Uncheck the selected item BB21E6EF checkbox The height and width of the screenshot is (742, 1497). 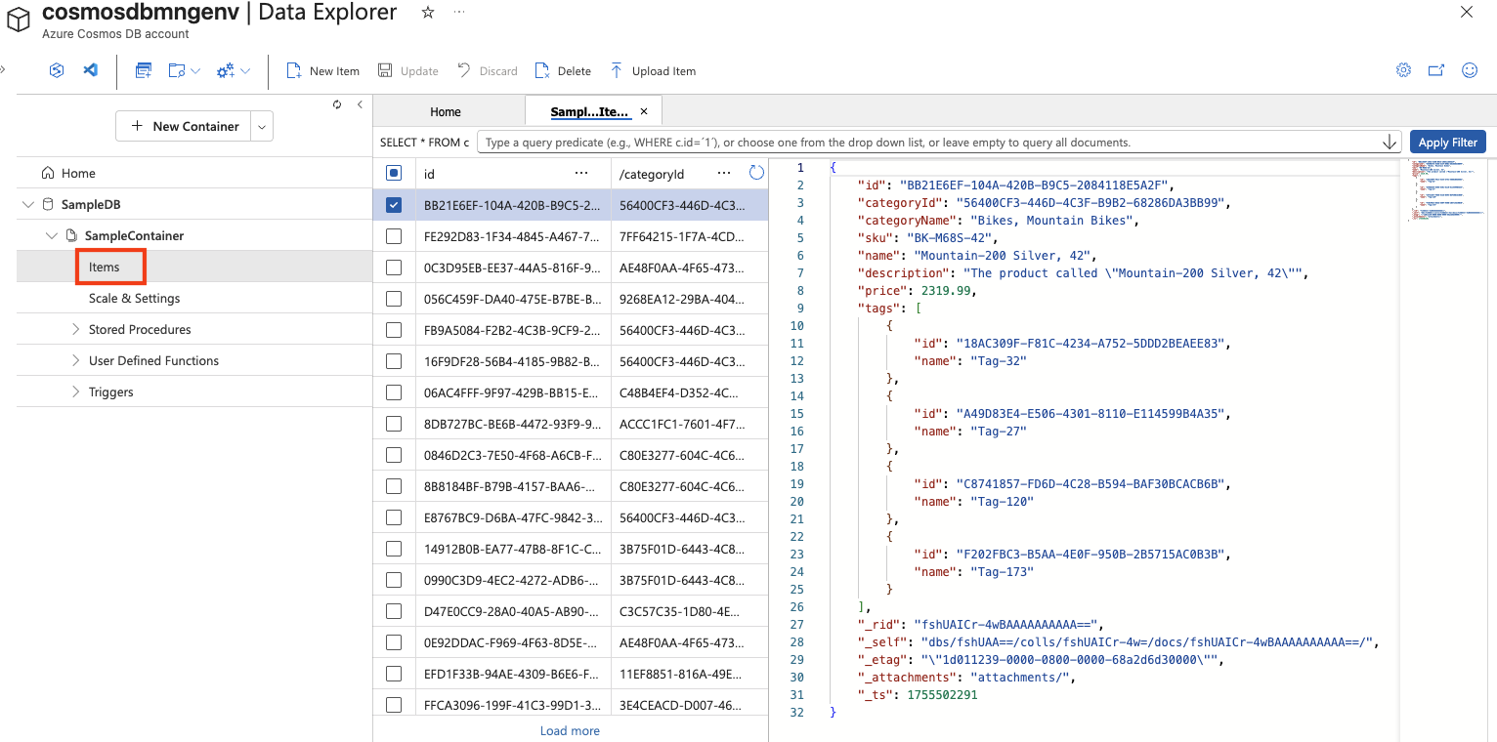(x=395, y=205)
